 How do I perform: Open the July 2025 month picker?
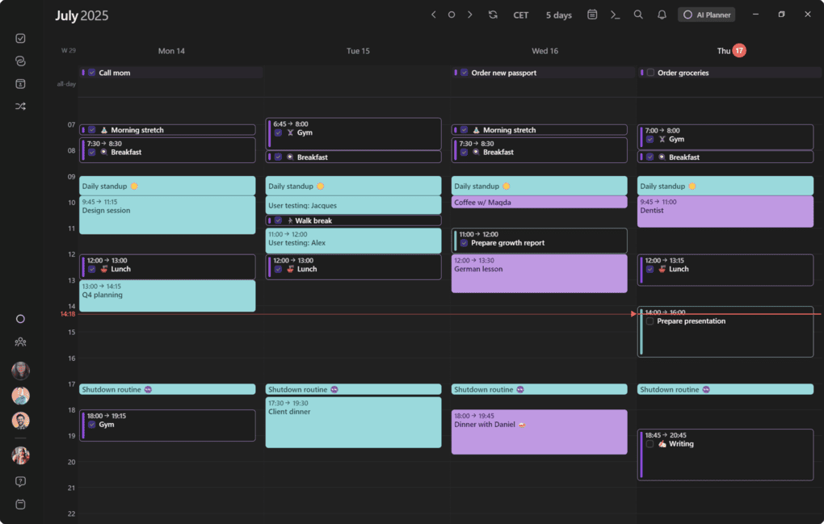coord(82,16)
